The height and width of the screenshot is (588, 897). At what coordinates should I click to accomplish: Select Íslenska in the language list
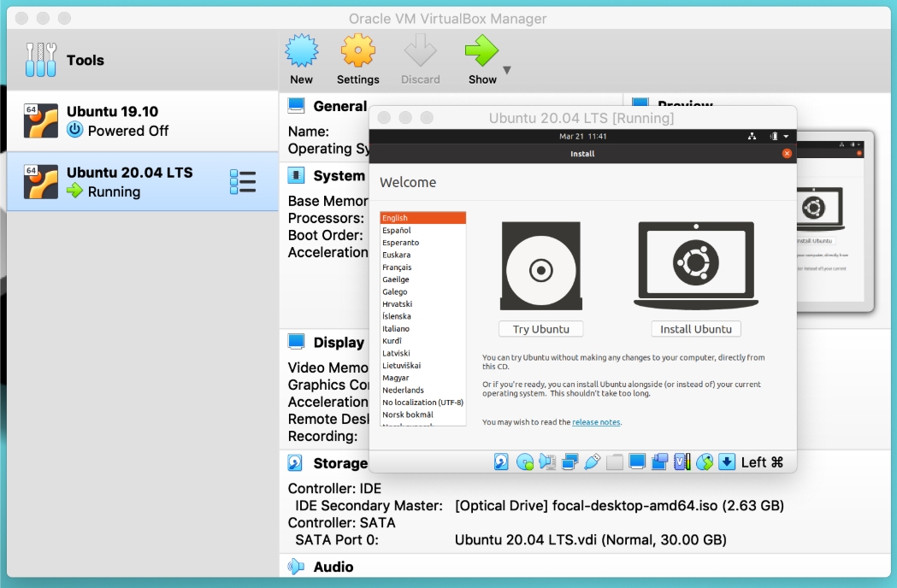[x=422, y=316]
